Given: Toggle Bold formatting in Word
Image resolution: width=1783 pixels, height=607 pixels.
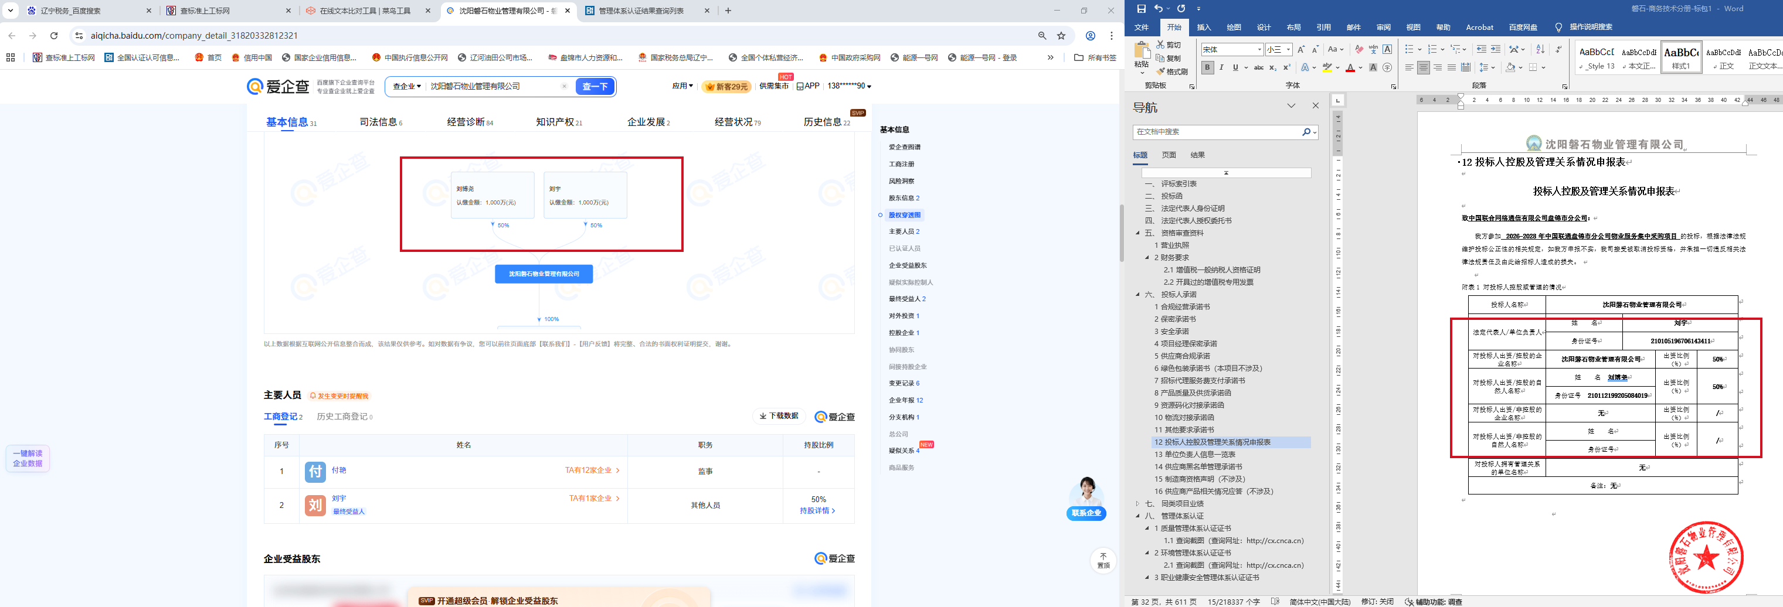Looking at the screenshot, I should (1207, 68).
